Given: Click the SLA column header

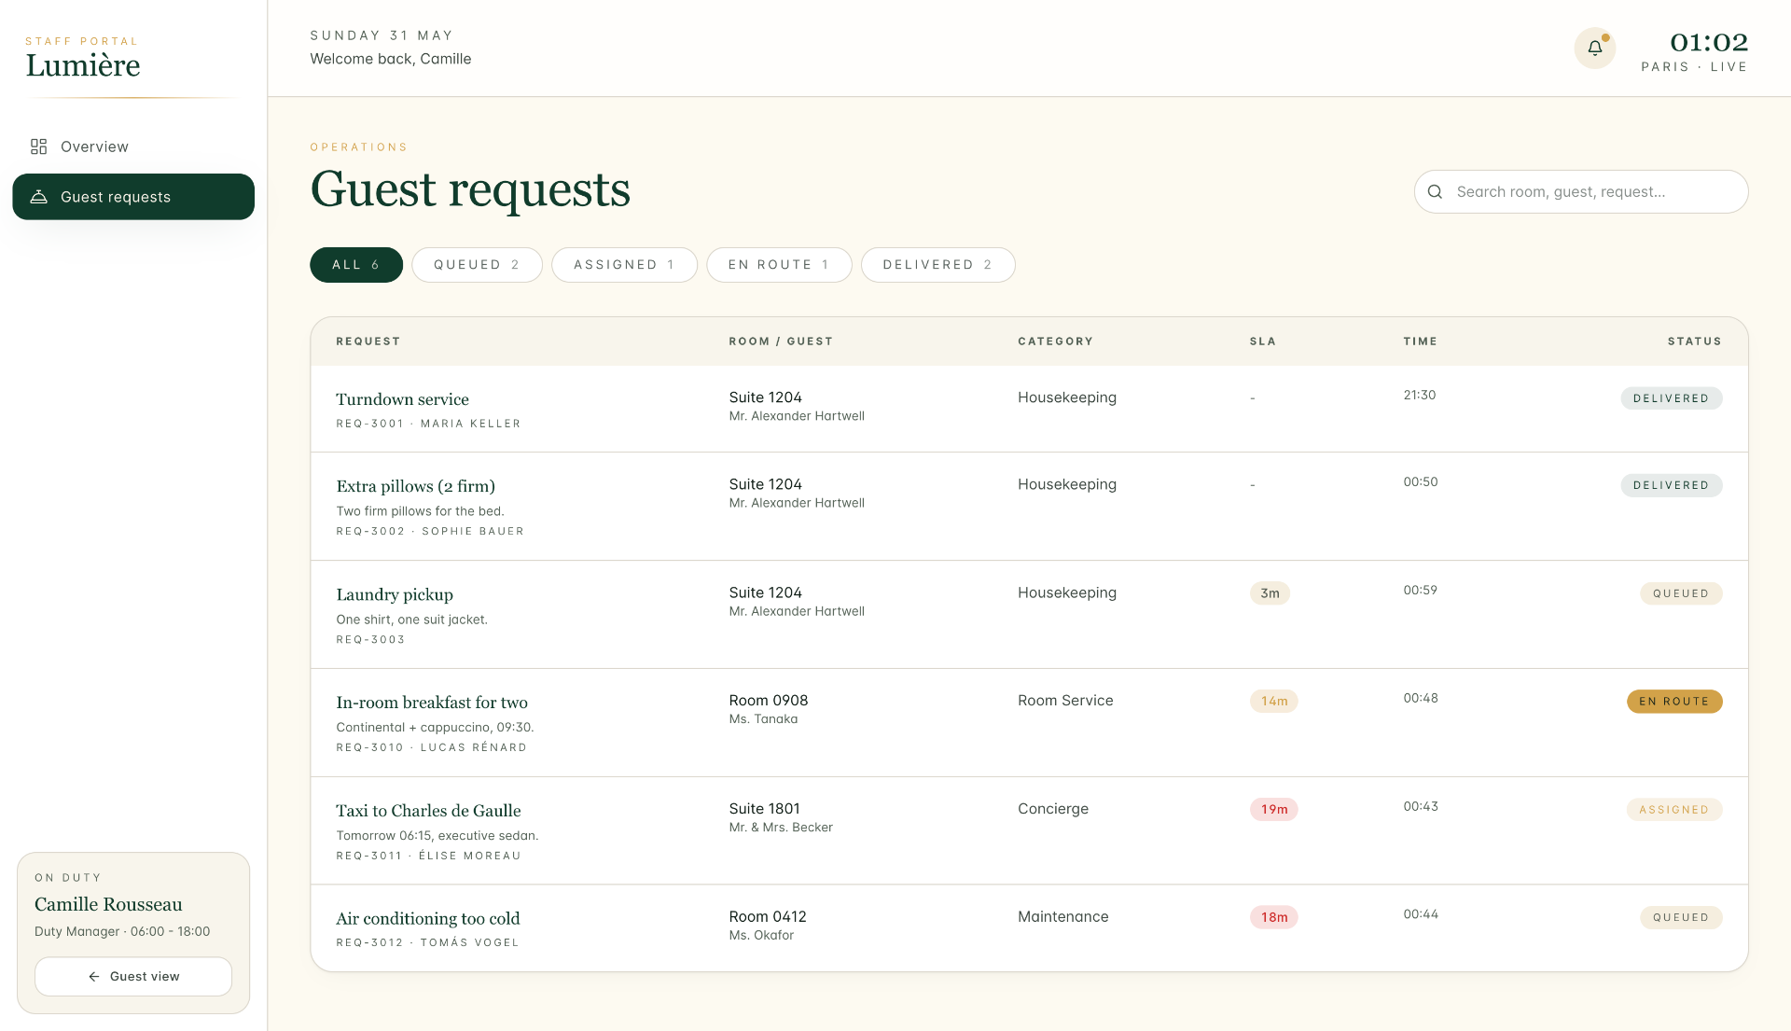Looking at the screenshot, I should pyautogui.click(x=1263, y=341).
